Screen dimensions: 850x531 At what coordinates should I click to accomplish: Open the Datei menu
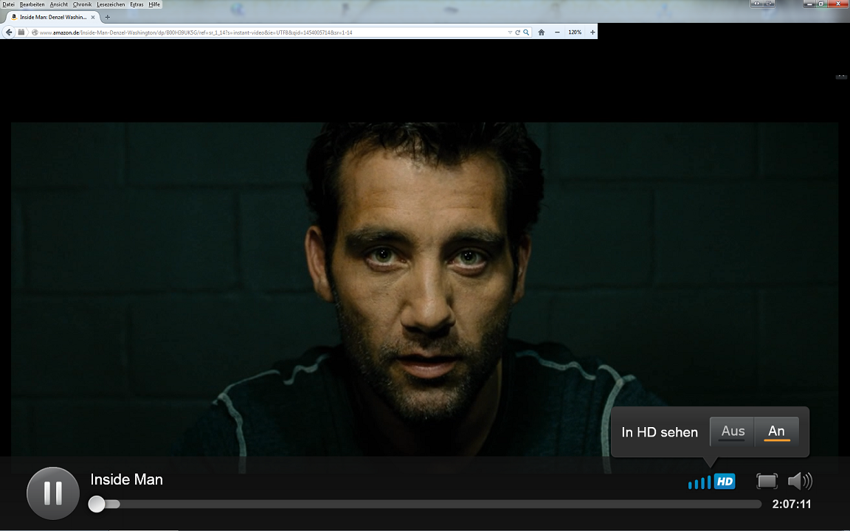8,4
